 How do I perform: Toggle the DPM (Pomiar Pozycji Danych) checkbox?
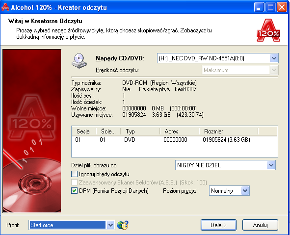coord(74,191)
